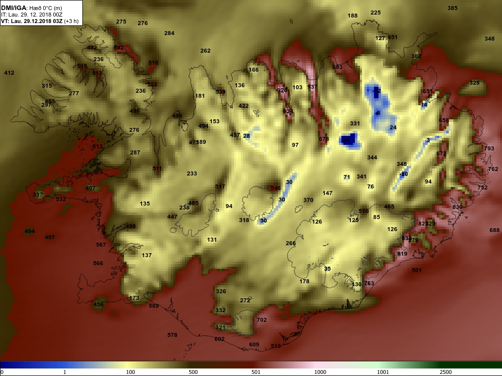Click the map value '135'
Image resolution: width=502 pixels, height=376 pixels.
coord(145,204)
